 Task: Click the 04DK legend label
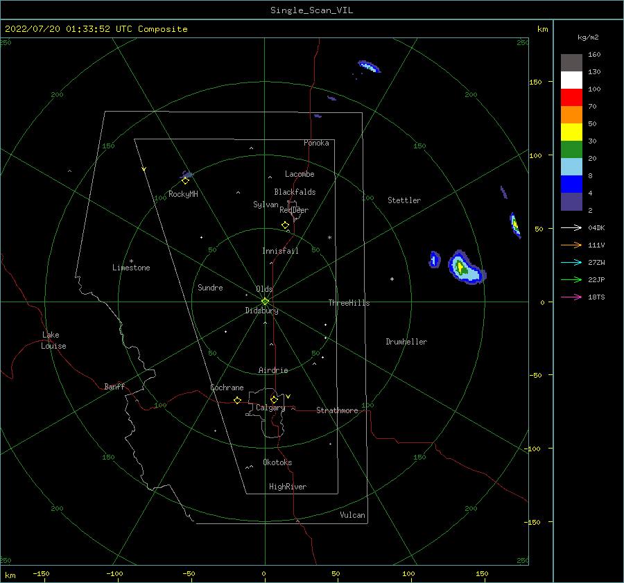tap(596, 227)
